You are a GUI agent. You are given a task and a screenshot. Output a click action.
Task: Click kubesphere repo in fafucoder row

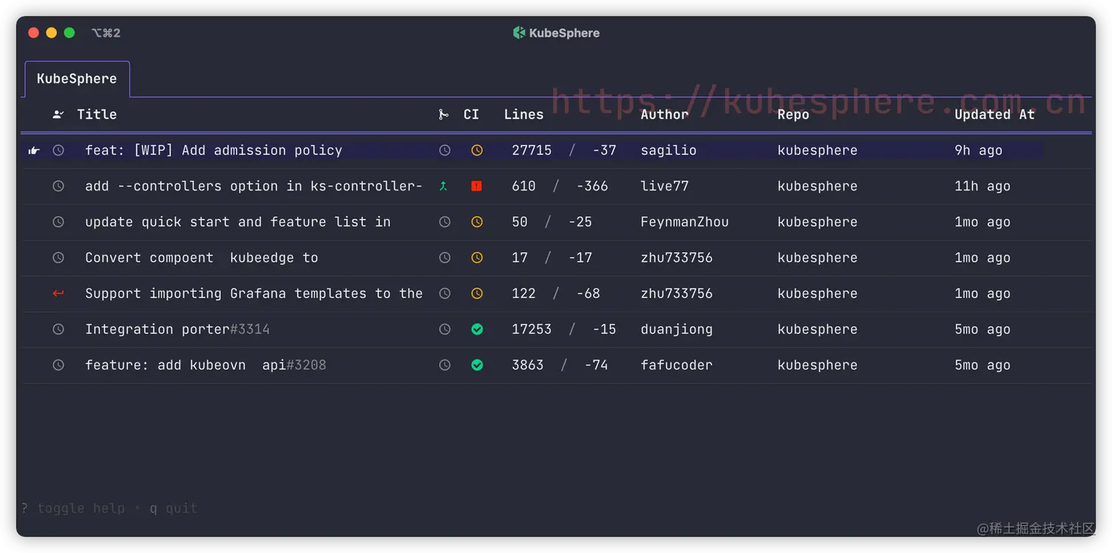point(817,365)
